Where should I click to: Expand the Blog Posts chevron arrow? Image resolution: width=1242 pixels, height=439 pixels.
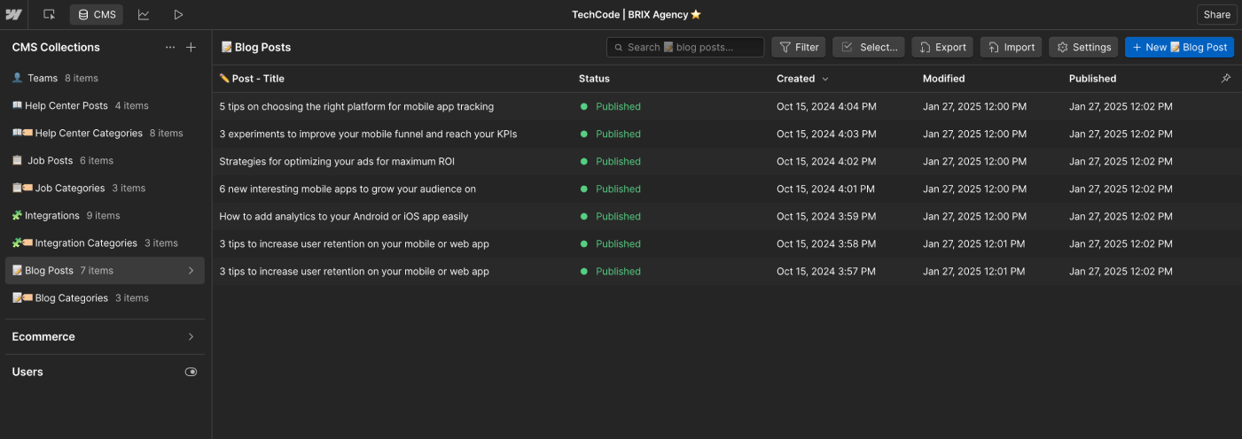click(x=191, y=270)
